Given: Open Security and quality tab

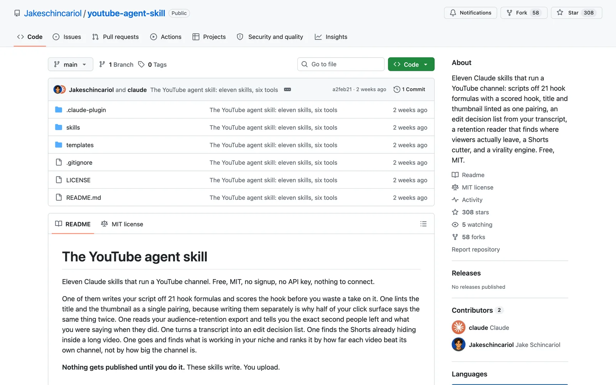Looking at the screenshot, I should coord(270,37).
